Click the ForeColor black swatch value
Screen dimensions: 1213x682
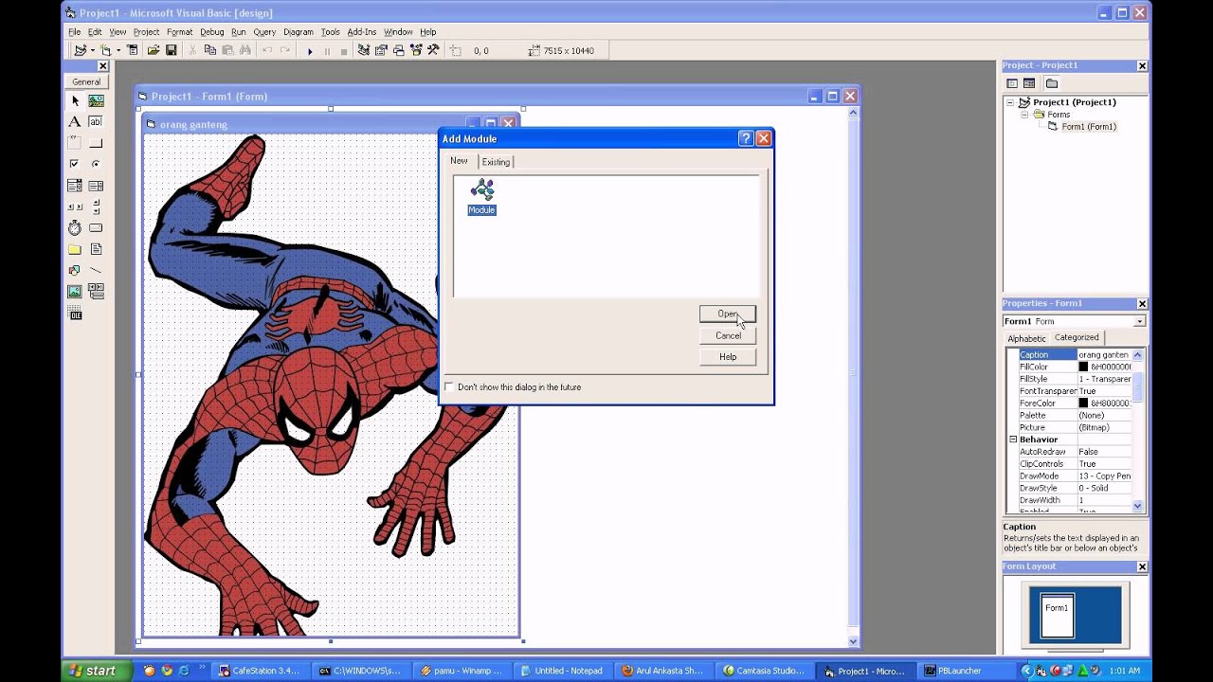pos(1083,404)
